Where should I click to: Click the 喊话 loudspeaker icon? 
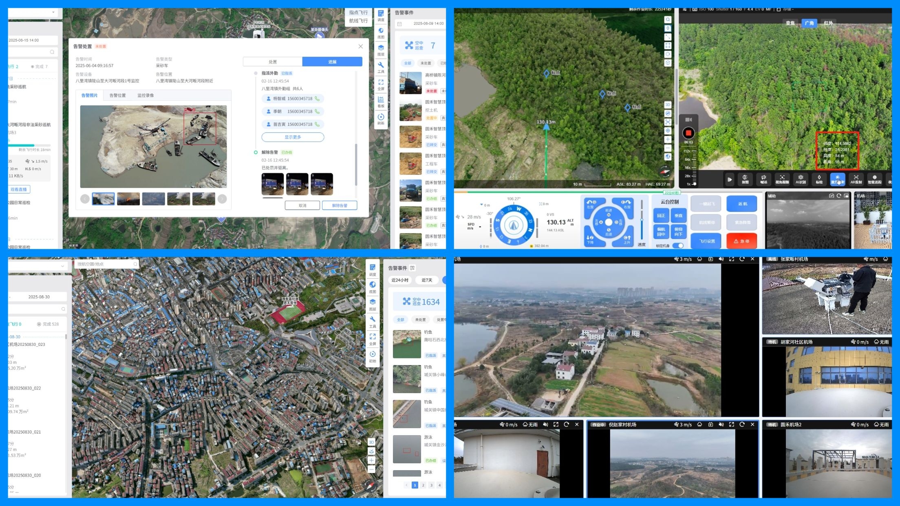(763, 179)
